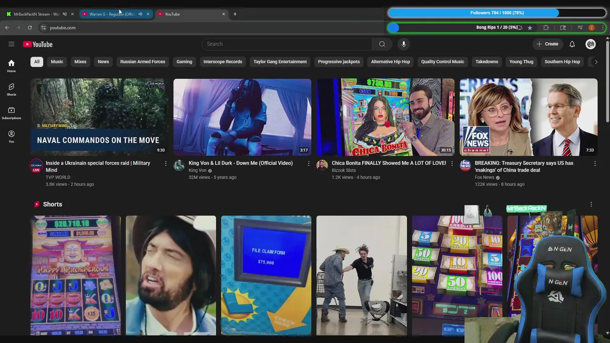Open options for the King Von video
Viewport: 610px width, 343px height.
pos(309,163)
